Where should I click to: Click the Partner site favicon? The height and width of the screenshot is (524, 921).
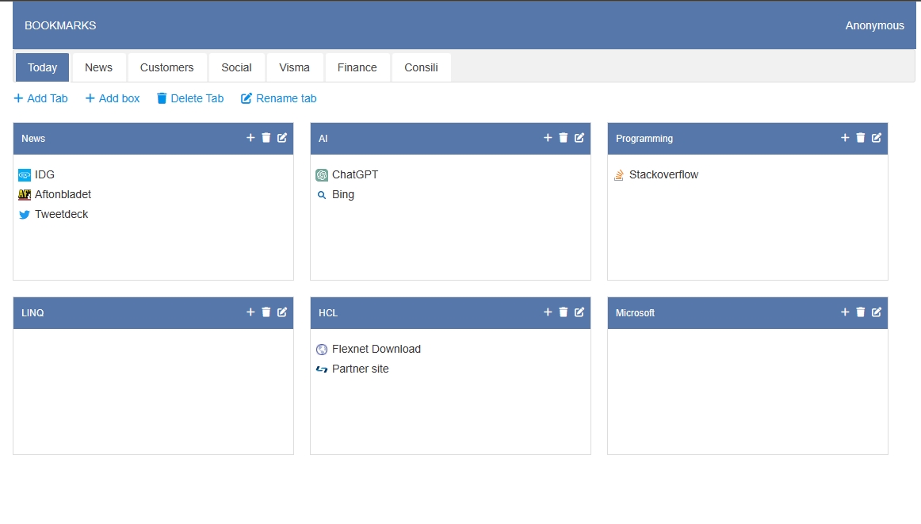point(322,369)
